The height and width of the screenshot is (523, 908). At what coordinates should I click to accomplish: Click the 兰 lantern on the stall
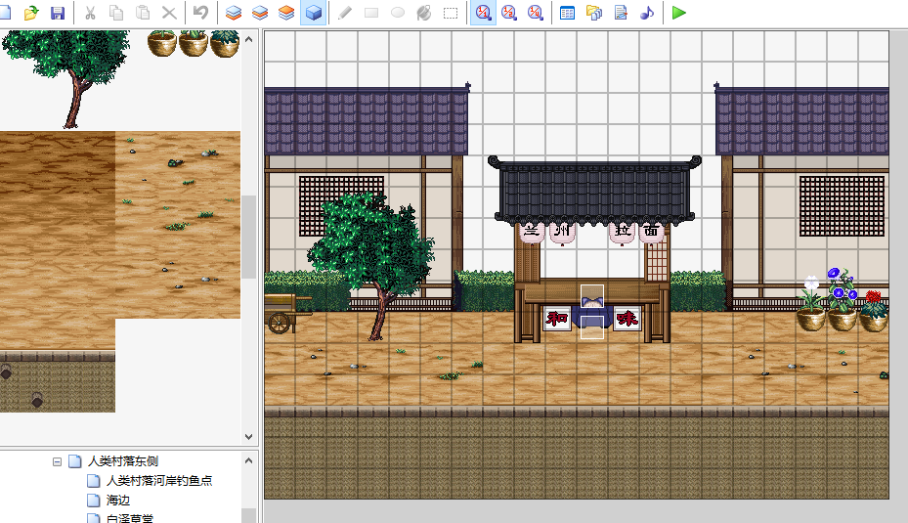coord(532,233)
